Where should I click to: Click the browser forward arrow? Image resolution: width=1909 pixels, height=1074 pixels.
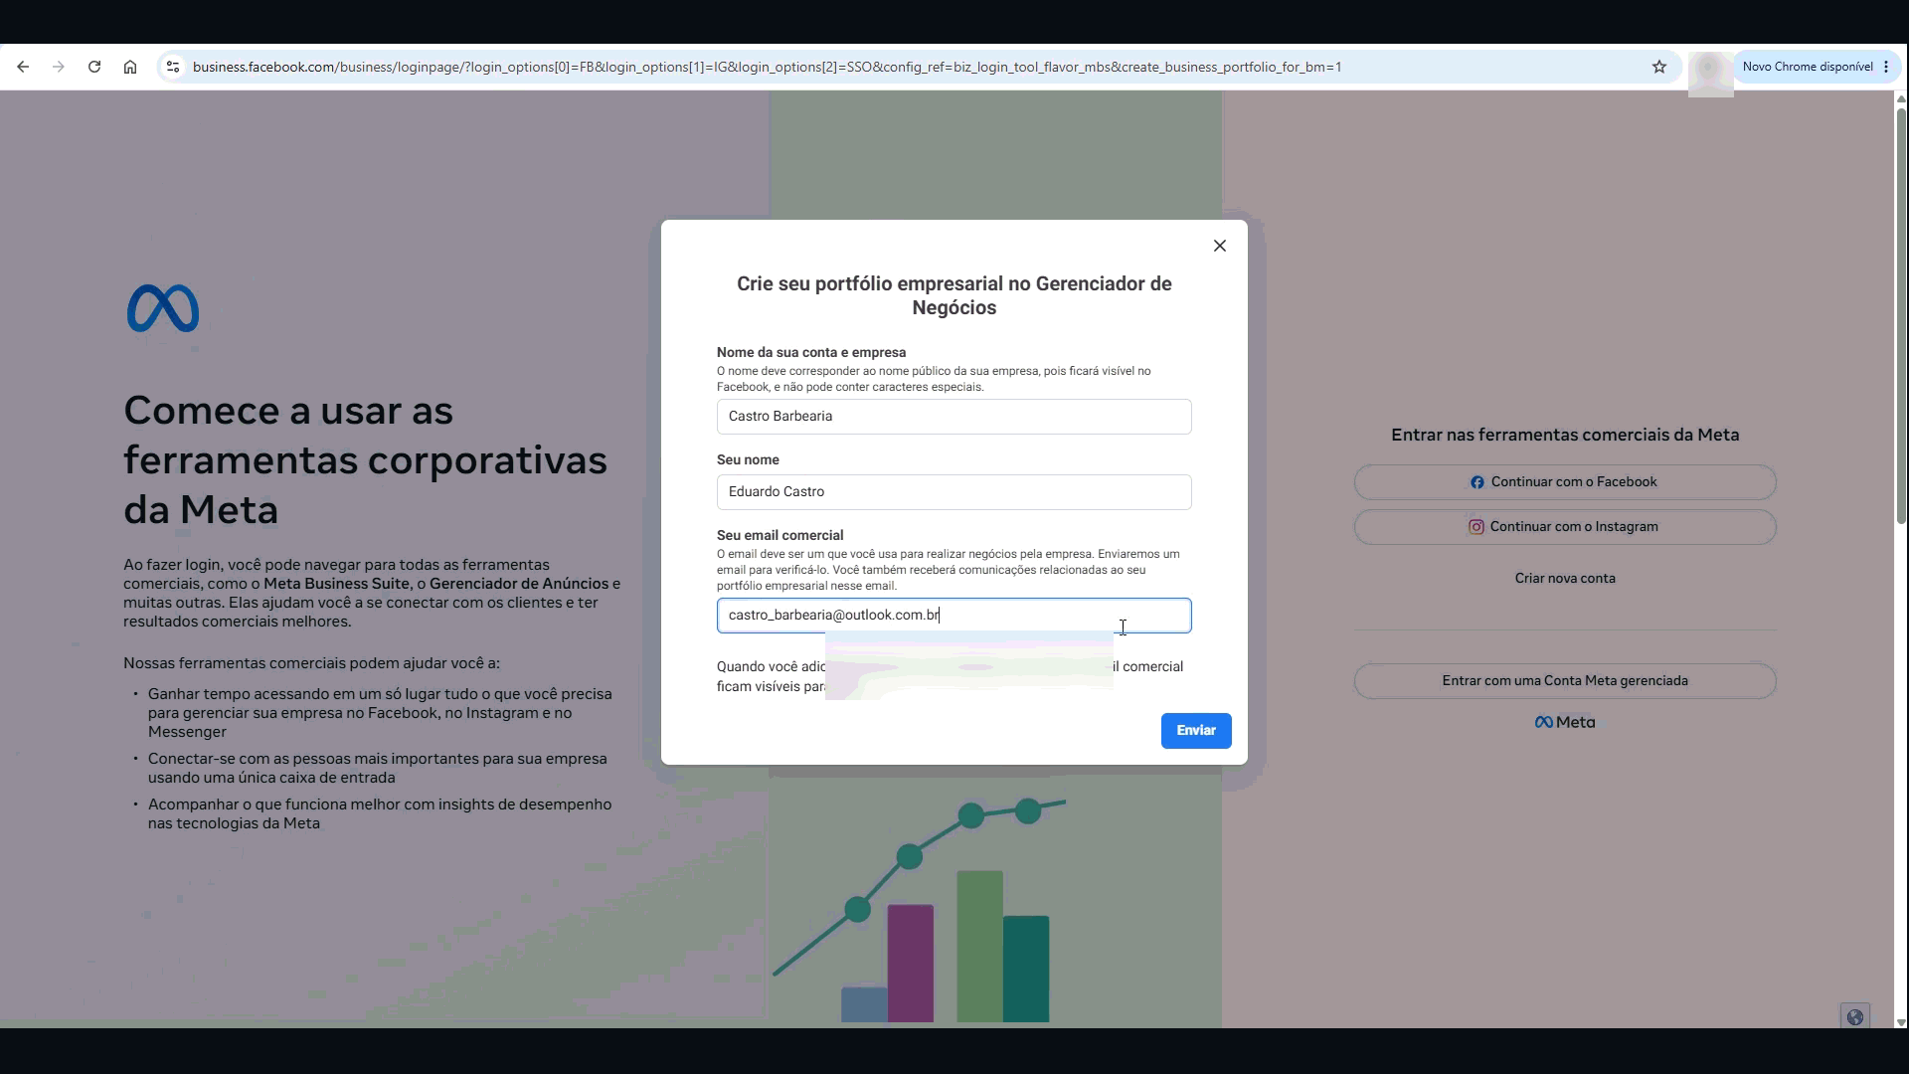pyautogui.click(x=59, y=67)
